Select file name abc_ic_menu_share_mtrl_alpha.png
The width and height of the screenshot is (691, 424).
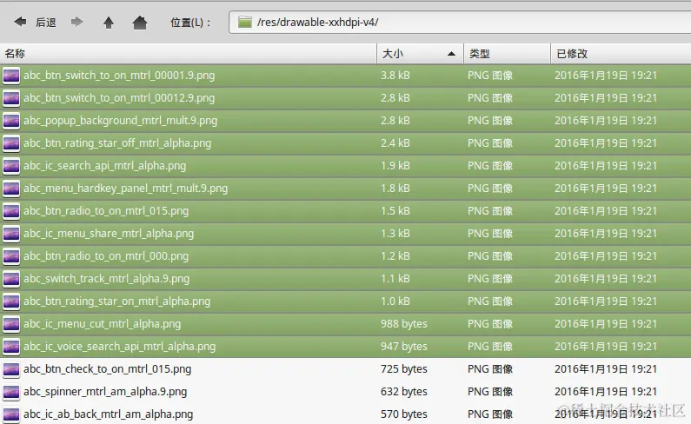109,234
